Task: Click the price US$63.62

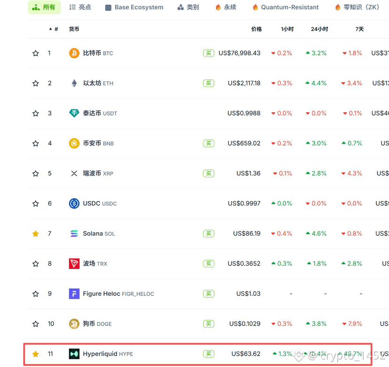Action: pos(246,354)
